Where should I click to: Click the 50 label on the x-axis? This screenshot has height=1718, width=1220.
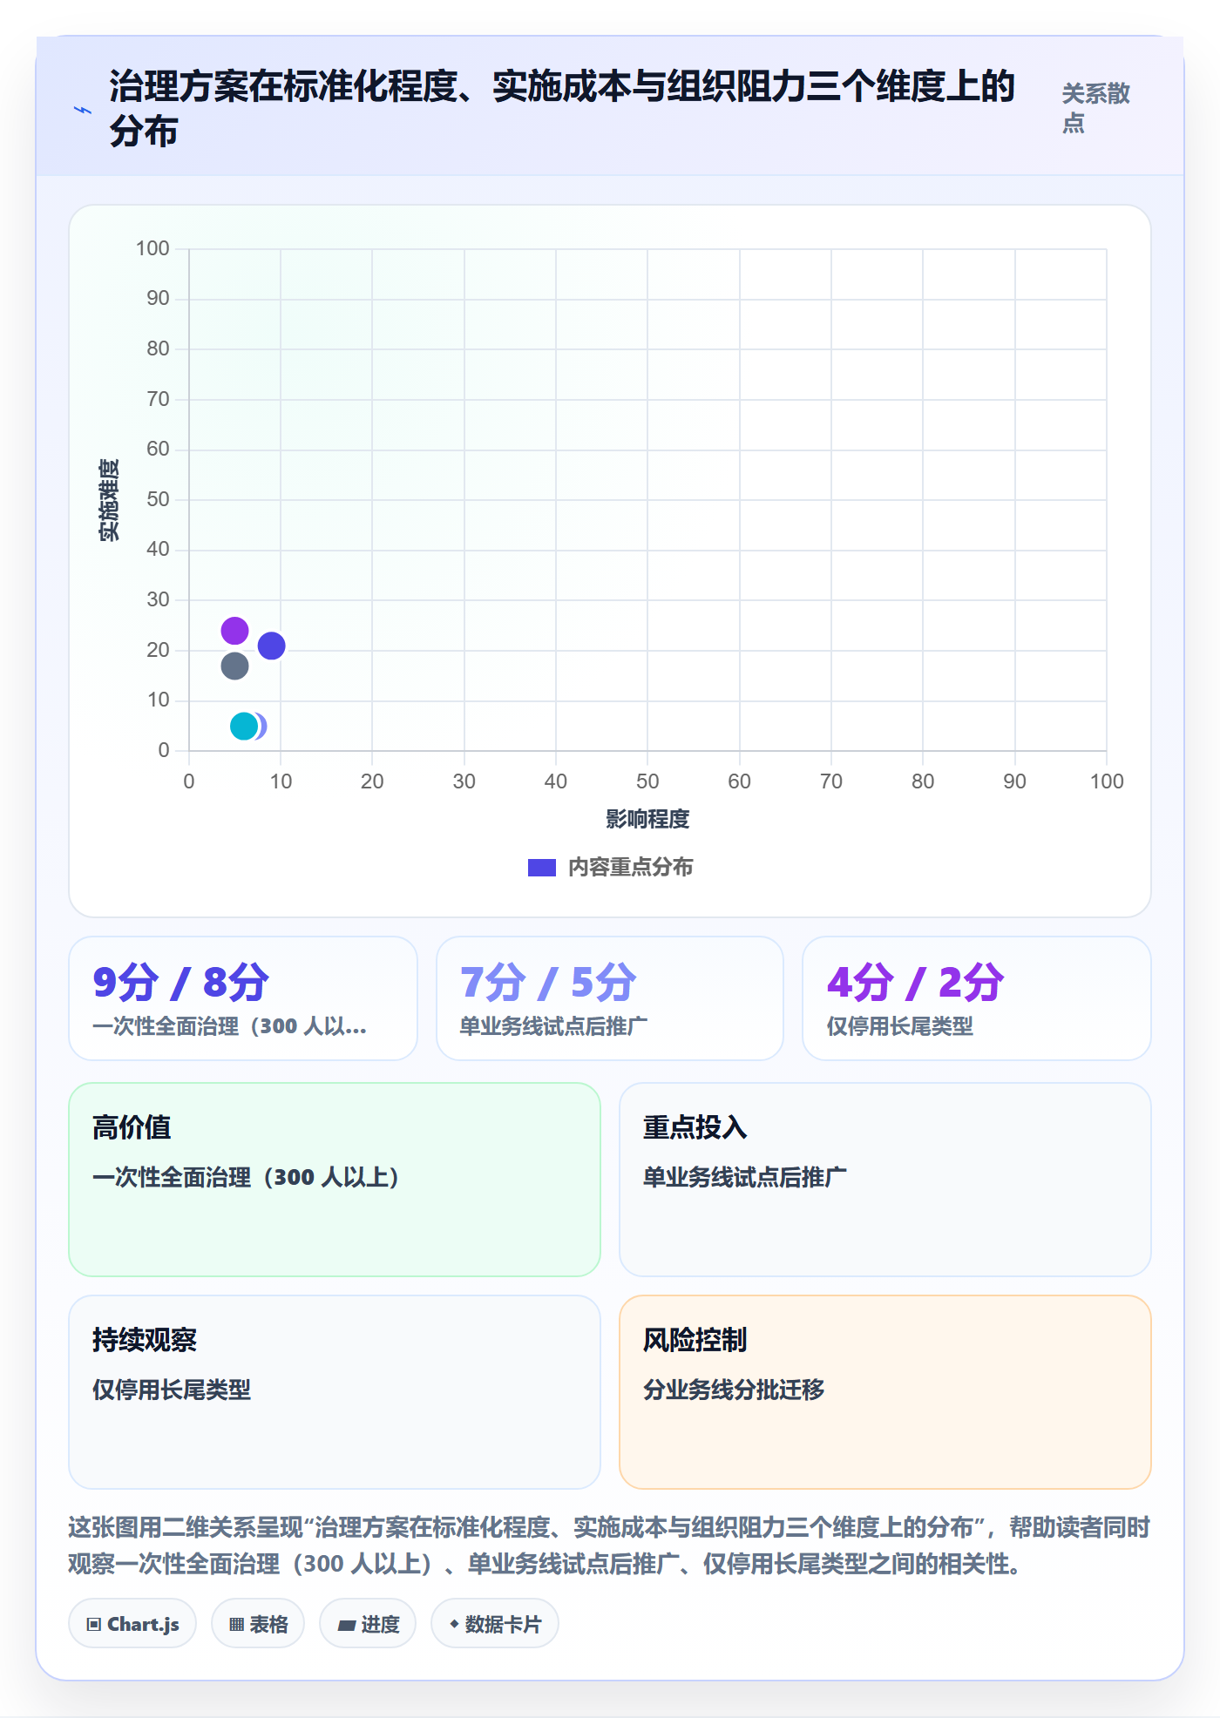(x=647, y=781)
